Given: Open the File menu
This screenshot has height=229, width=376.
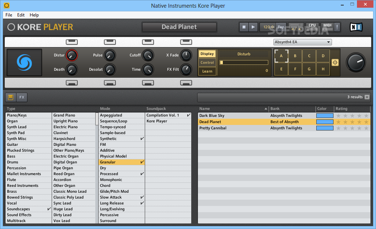Looking at the screenshot, I should pos(9,15).
